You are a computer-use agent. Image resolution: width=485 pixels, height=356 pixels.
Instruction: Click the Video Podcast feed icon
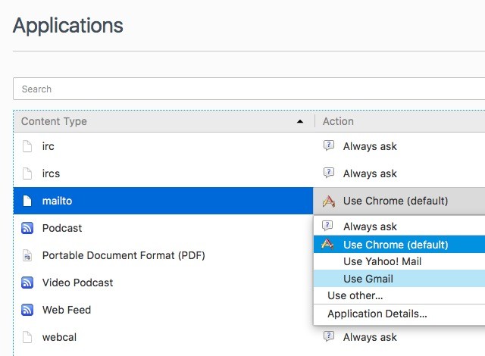tap(27, 283)
